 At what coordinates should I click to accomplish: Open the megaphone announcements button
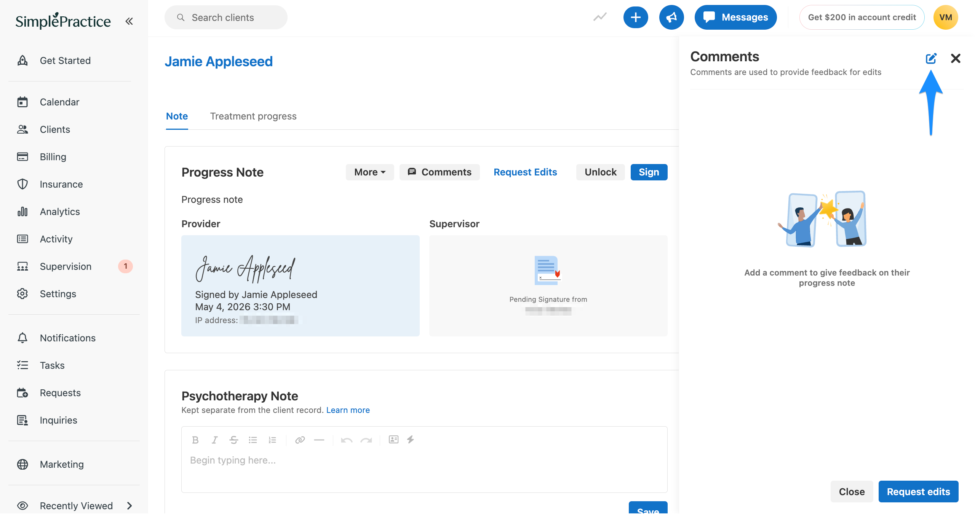pyautogui.click(x=671, y=17)
